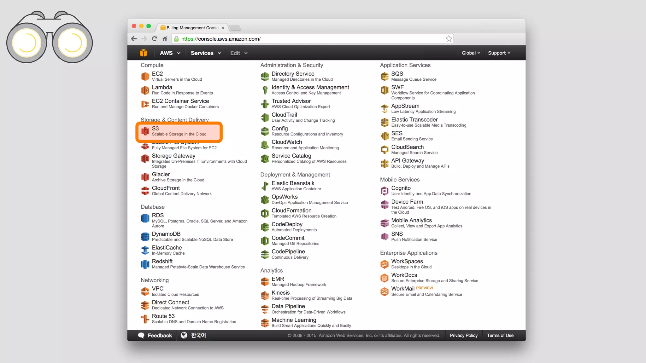The height and width of the screenshot is (363, 646).
Task: Expand the Services dropdown
Action: point(206,53)
